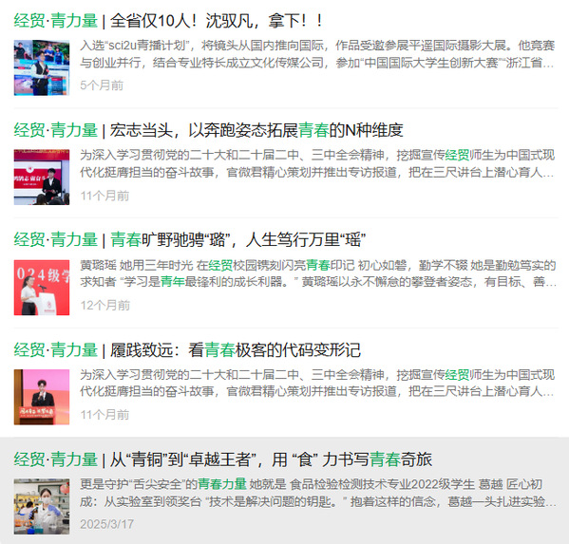Image resolution: width=569 pixels, height=544 pixels.
Task: Click summary under 履践致远 headline
Action: coord(317,383)
